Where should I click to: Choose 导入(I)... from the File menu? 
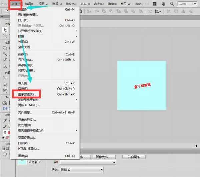click(x=24, y=83)
